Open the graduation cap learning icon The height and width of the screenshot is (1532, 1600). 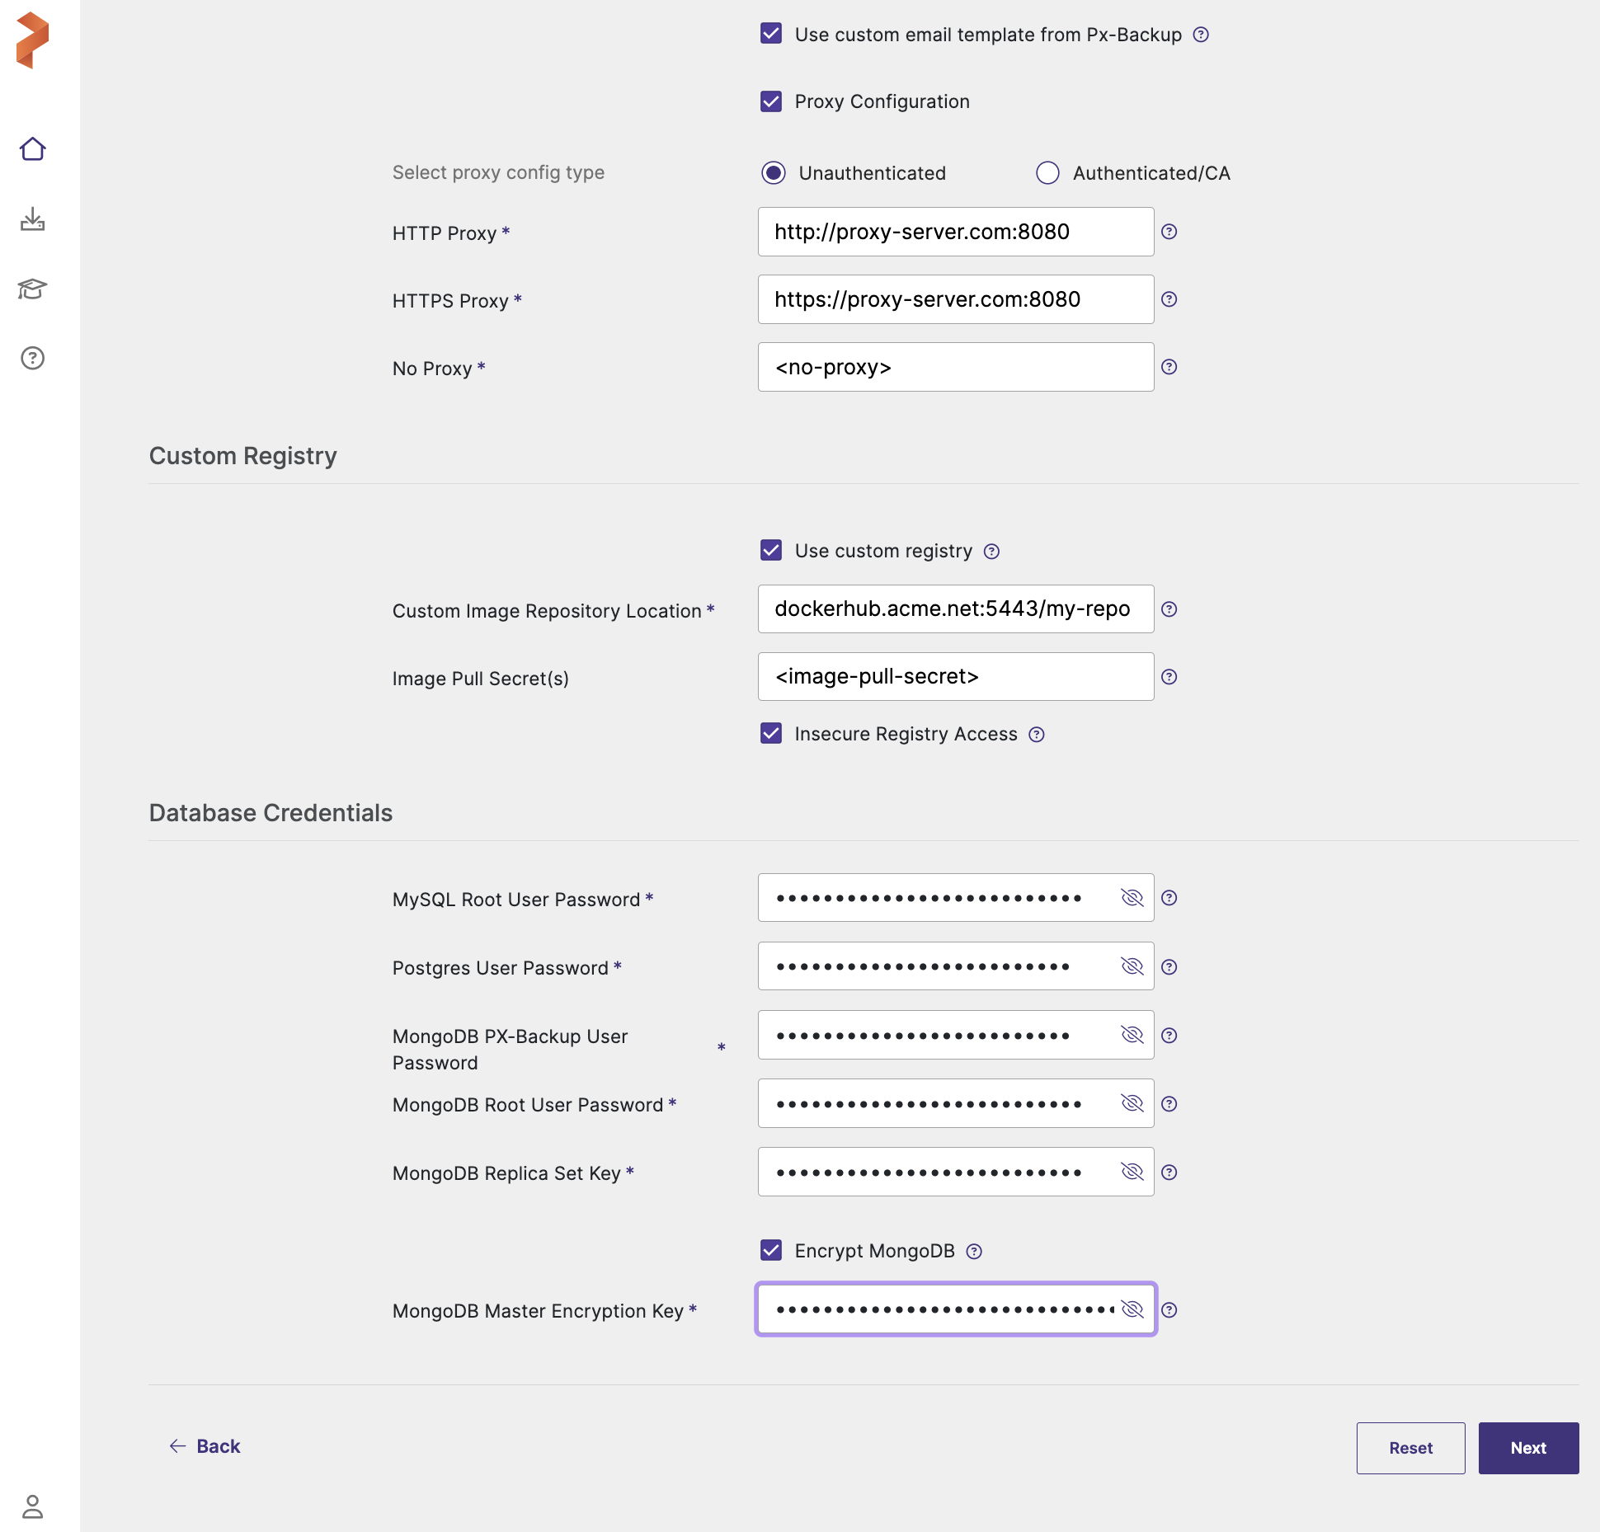pos(32,289)
